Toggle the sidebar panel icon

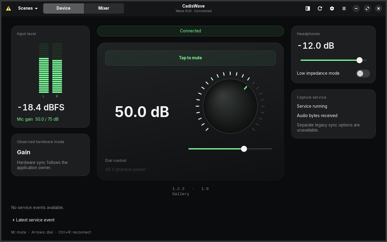(308, 8)
